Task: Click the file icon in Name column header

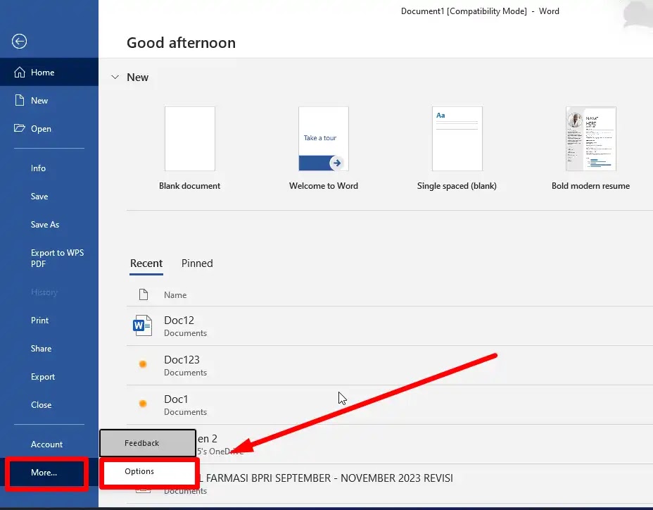Action: click(144, 294)
